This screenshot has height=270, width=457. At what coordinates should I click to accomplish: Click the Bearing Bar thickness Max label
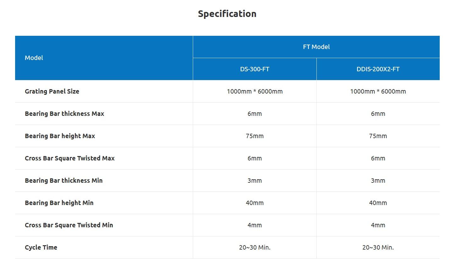tap(64, 114)
